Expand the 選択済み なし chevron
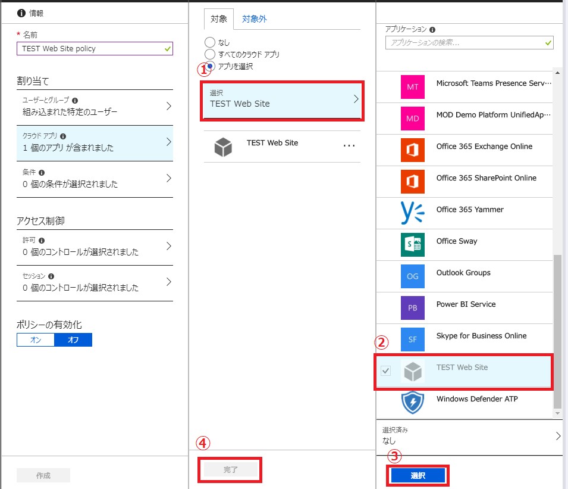The image size is (568, 489). click(558, 435)
